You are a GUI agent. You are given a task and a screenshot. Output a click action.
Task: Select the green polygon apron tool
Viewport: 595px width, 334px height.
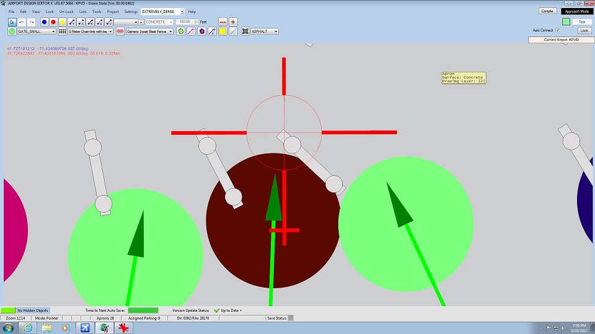tap(181, 31)
